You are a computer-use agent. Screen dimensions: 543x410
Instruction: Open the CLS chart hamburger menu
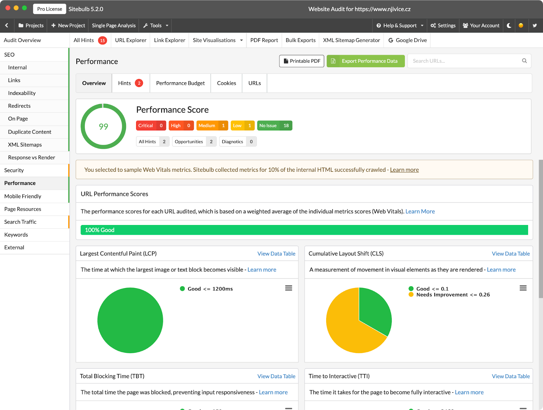(523, 288)
